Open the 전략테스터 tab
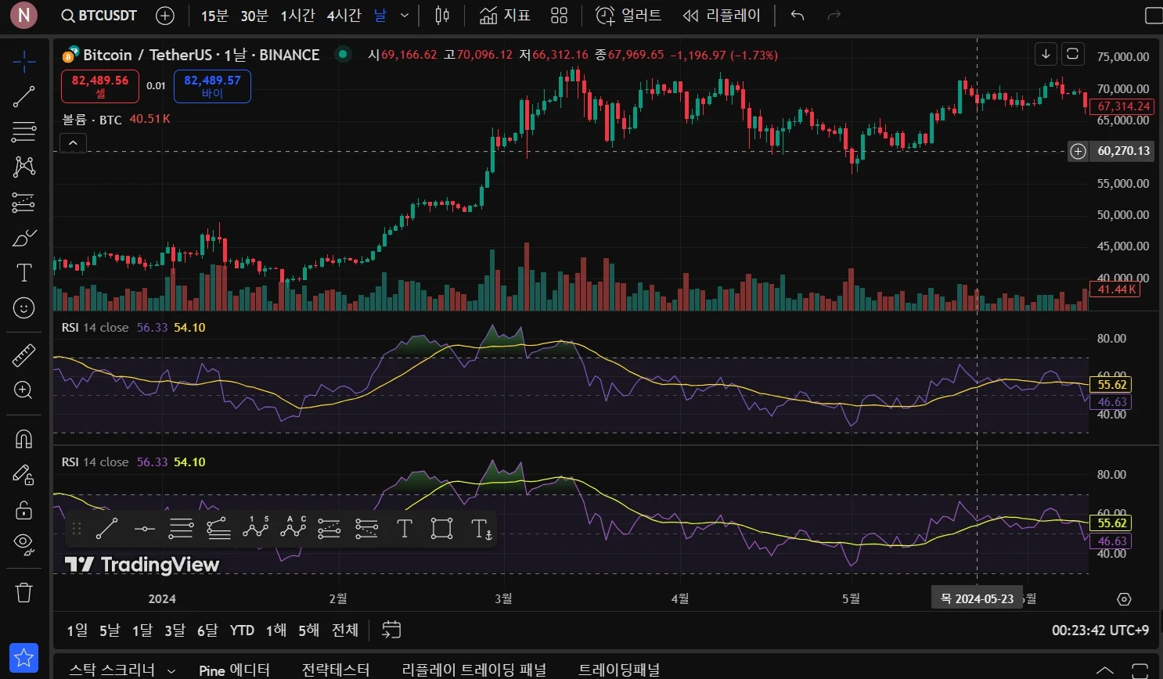The image size is (1163, 679). coord(336,670)
